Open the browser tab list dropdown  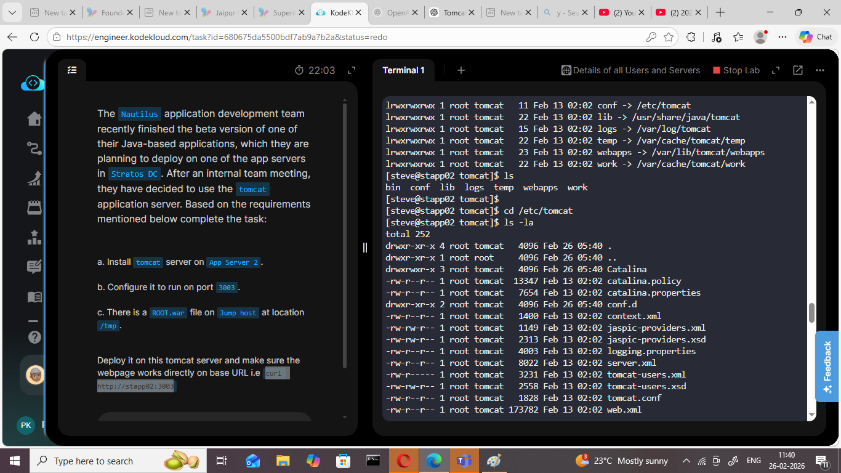12,12
